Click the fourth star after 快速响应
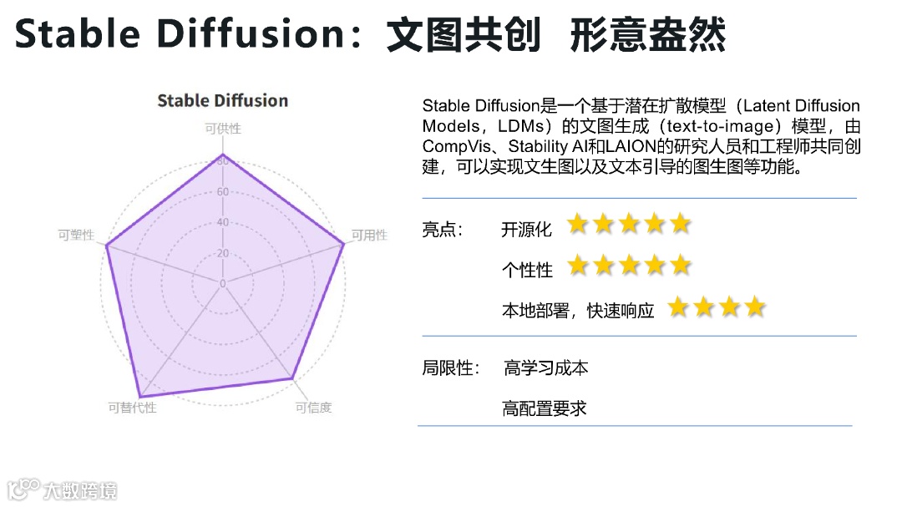The width and height of the screenshot is (902, 507). pyautogui.click(x=755, y=307)
